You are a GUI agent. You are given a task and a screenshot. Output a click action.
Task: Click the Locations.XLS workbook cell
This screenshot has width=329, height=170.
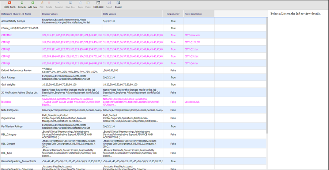[x=192, y=102]
